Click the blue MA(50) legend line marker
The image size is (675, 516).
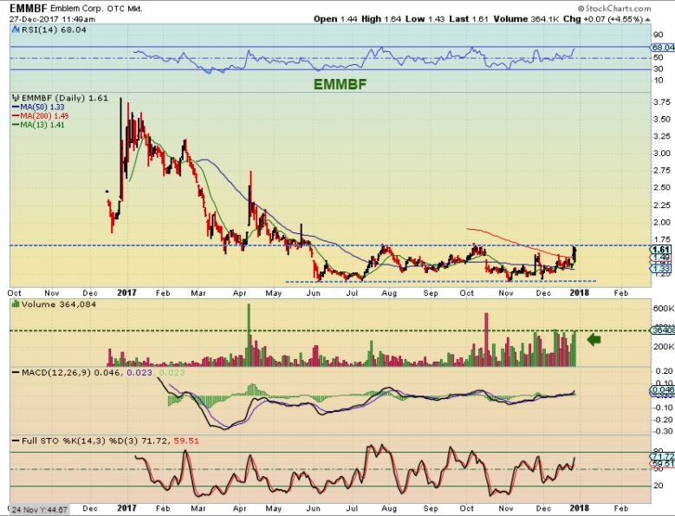16,108
